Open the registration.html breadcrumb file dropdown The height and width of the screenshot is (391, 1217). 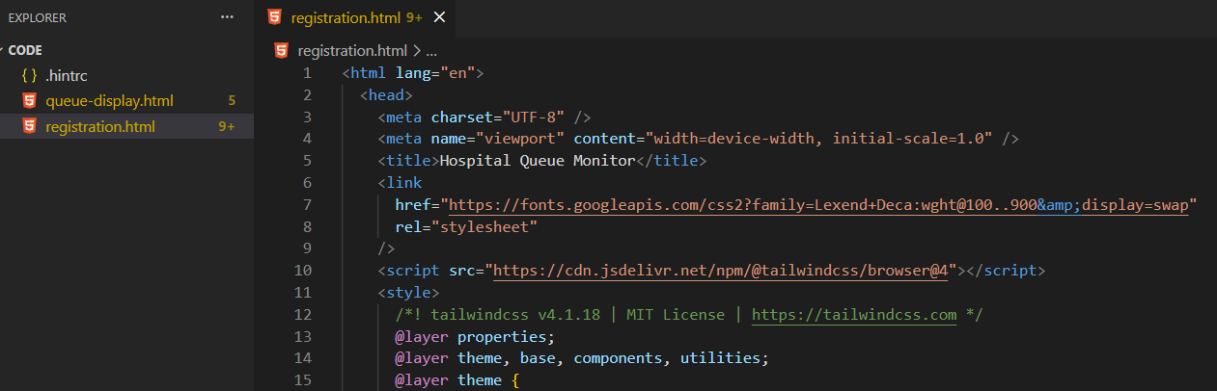352,50
